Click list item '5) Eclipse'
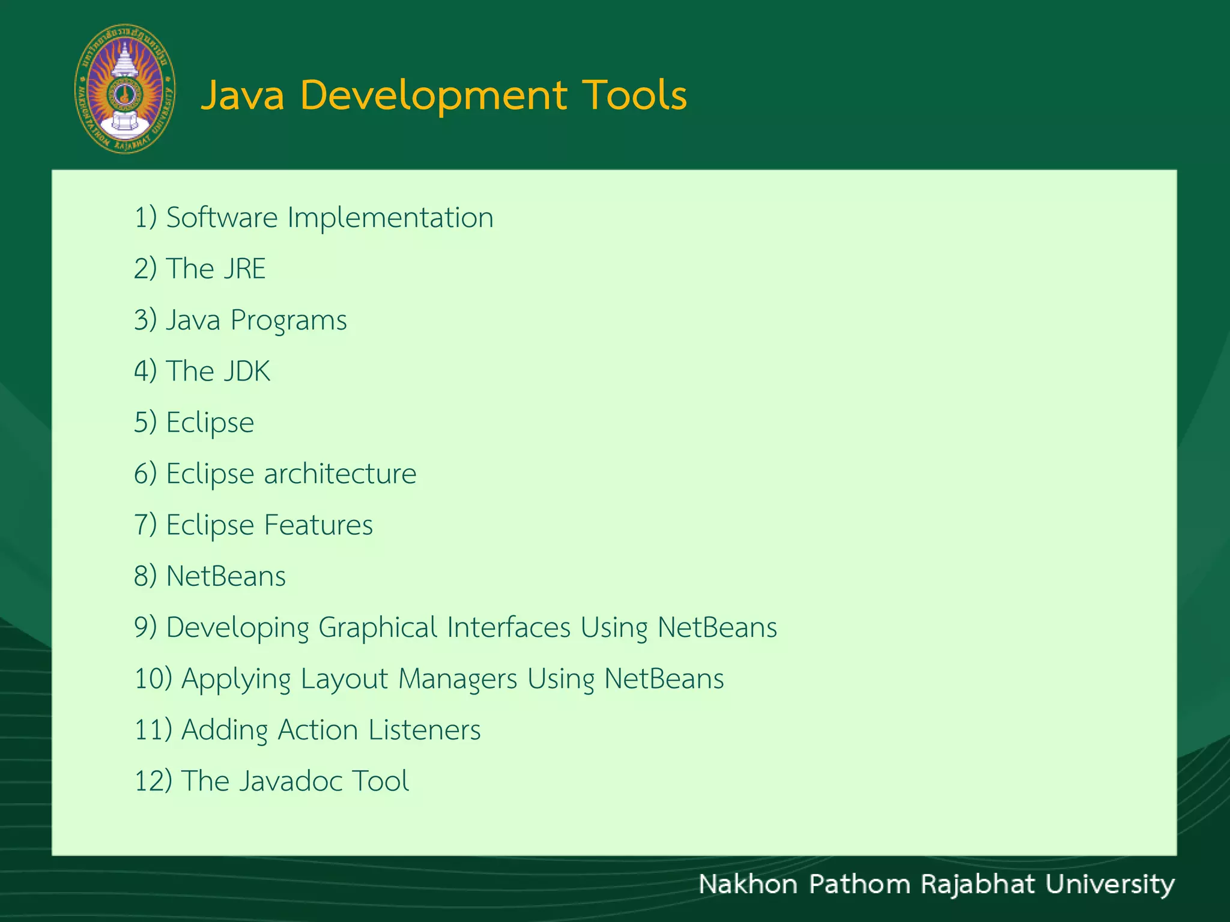 pyautogui.click(x=194, y=423)
